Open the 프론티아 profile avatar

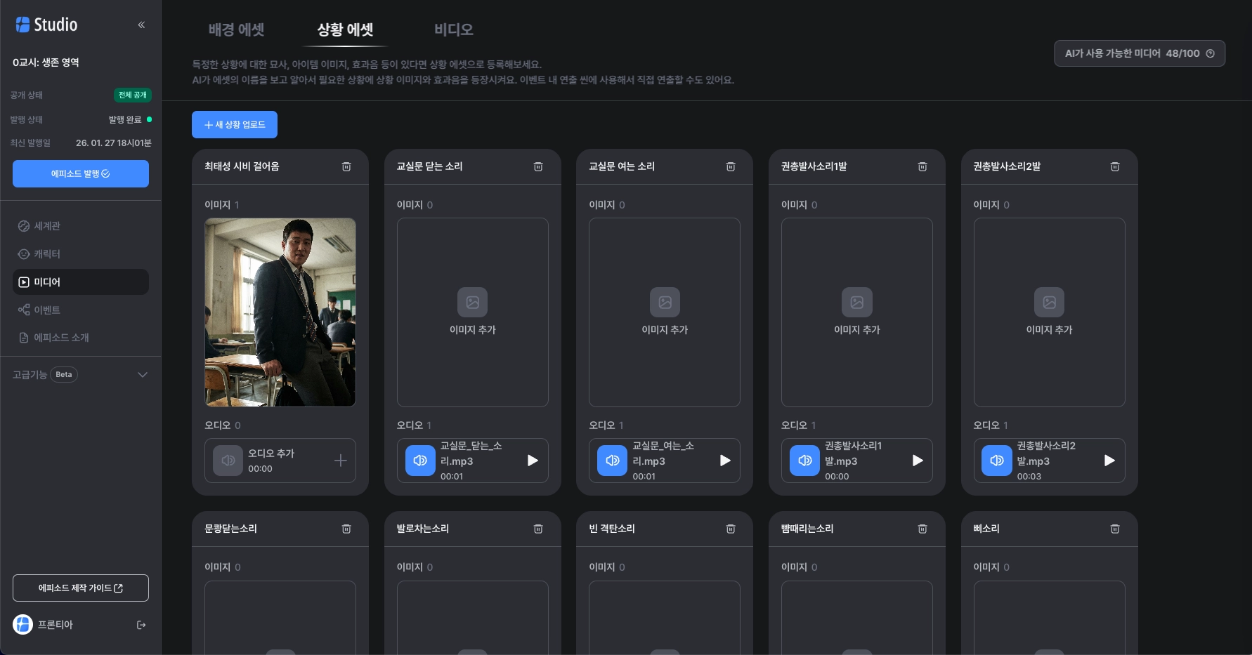(23, 624)
